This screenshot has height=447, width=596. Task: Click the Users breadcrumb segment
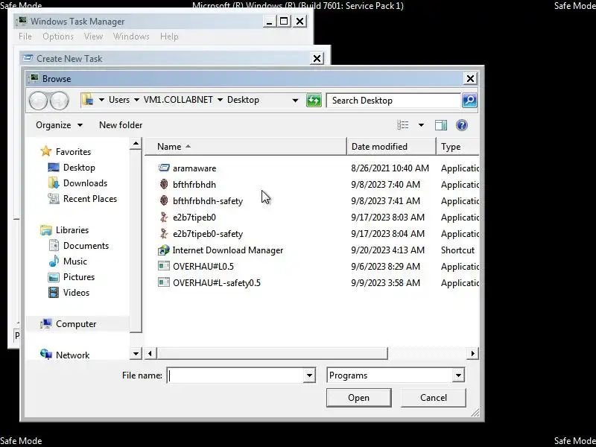(119, 100)
